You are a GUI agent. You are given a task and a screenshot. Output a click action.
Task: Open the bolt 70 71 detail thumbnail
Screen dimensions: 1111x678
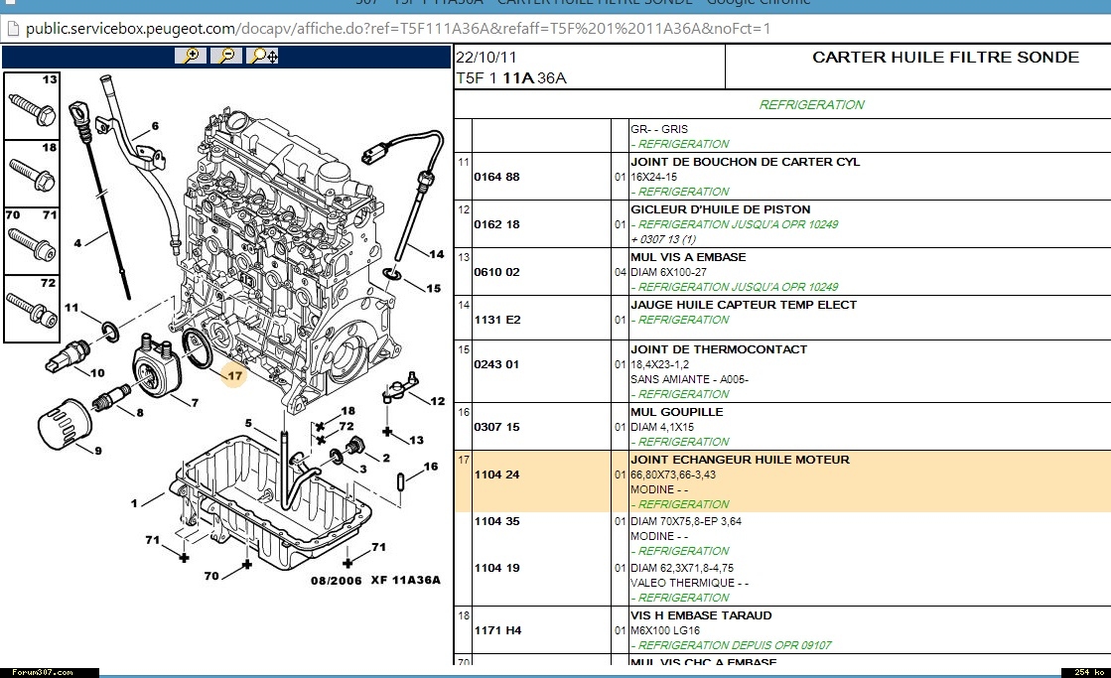(32, 241)
